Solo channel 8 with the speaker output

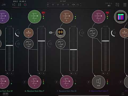[x=107, y=73]
